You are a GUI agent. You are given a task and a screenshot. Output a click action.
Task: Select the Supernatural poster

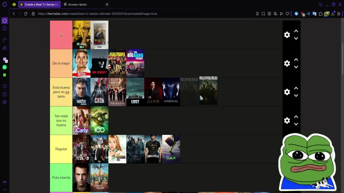(171, 92)
